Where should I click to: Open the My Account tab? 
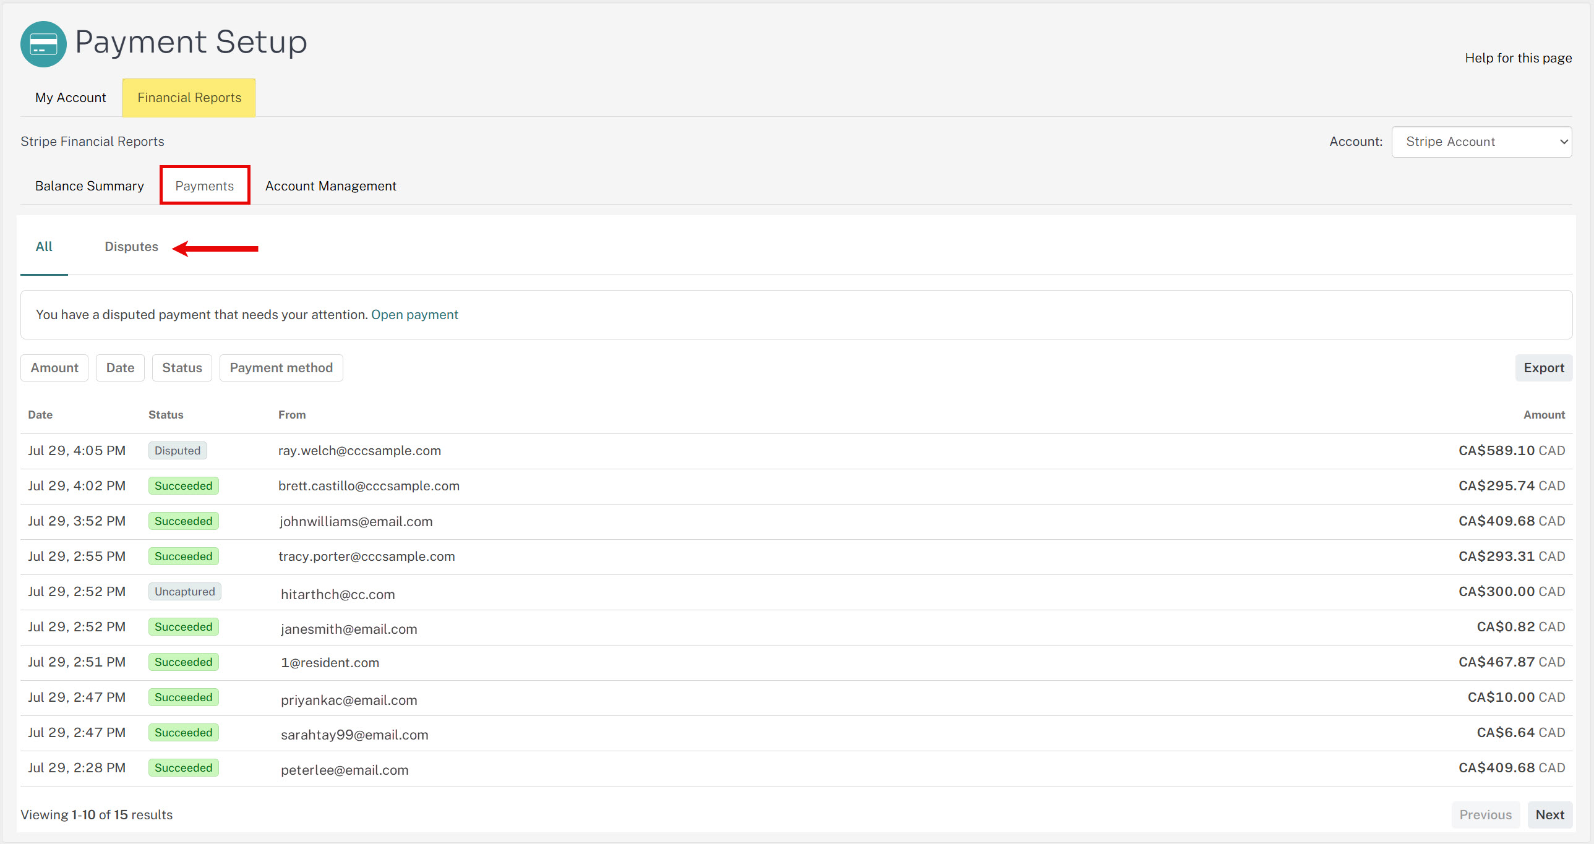coord(71,98)
